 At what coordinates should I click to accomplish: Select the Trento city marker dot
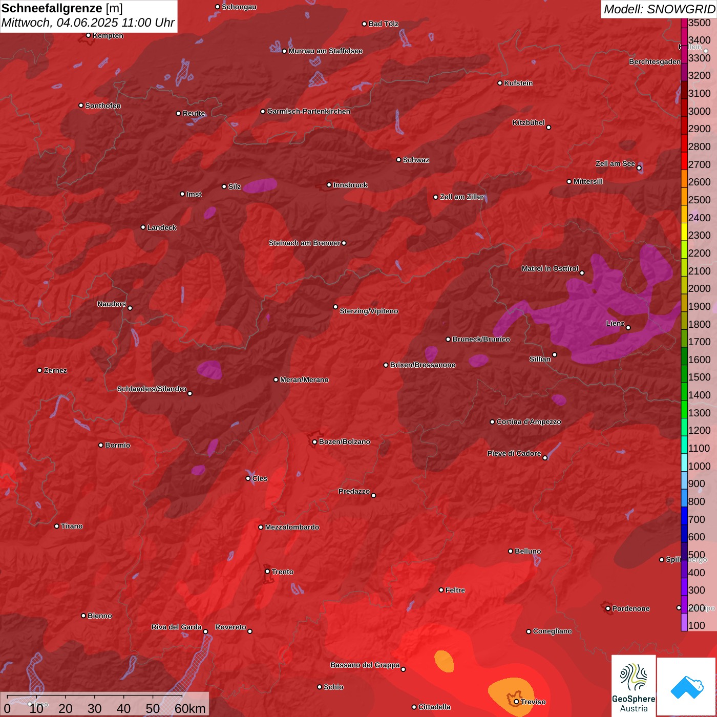(267, 572)
